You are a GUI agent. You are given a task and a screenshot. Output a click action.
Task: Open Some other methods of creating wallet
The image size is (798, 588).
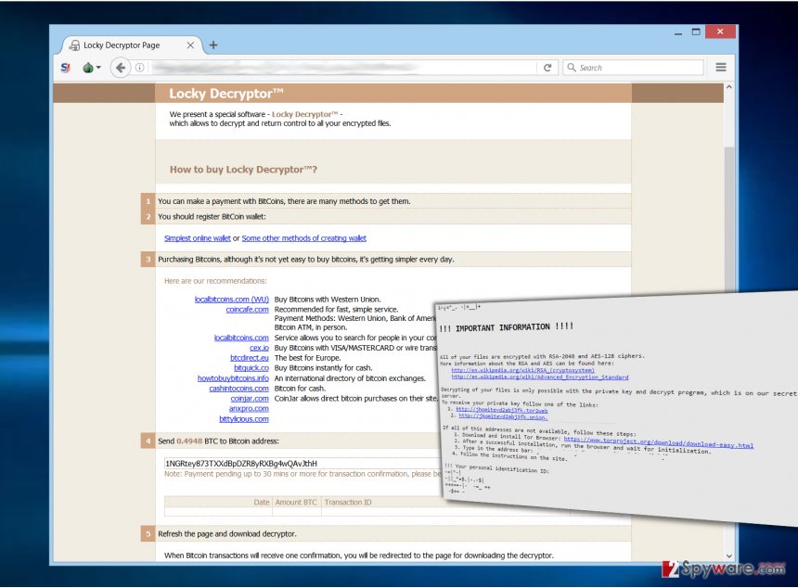(x=303, y=238)
